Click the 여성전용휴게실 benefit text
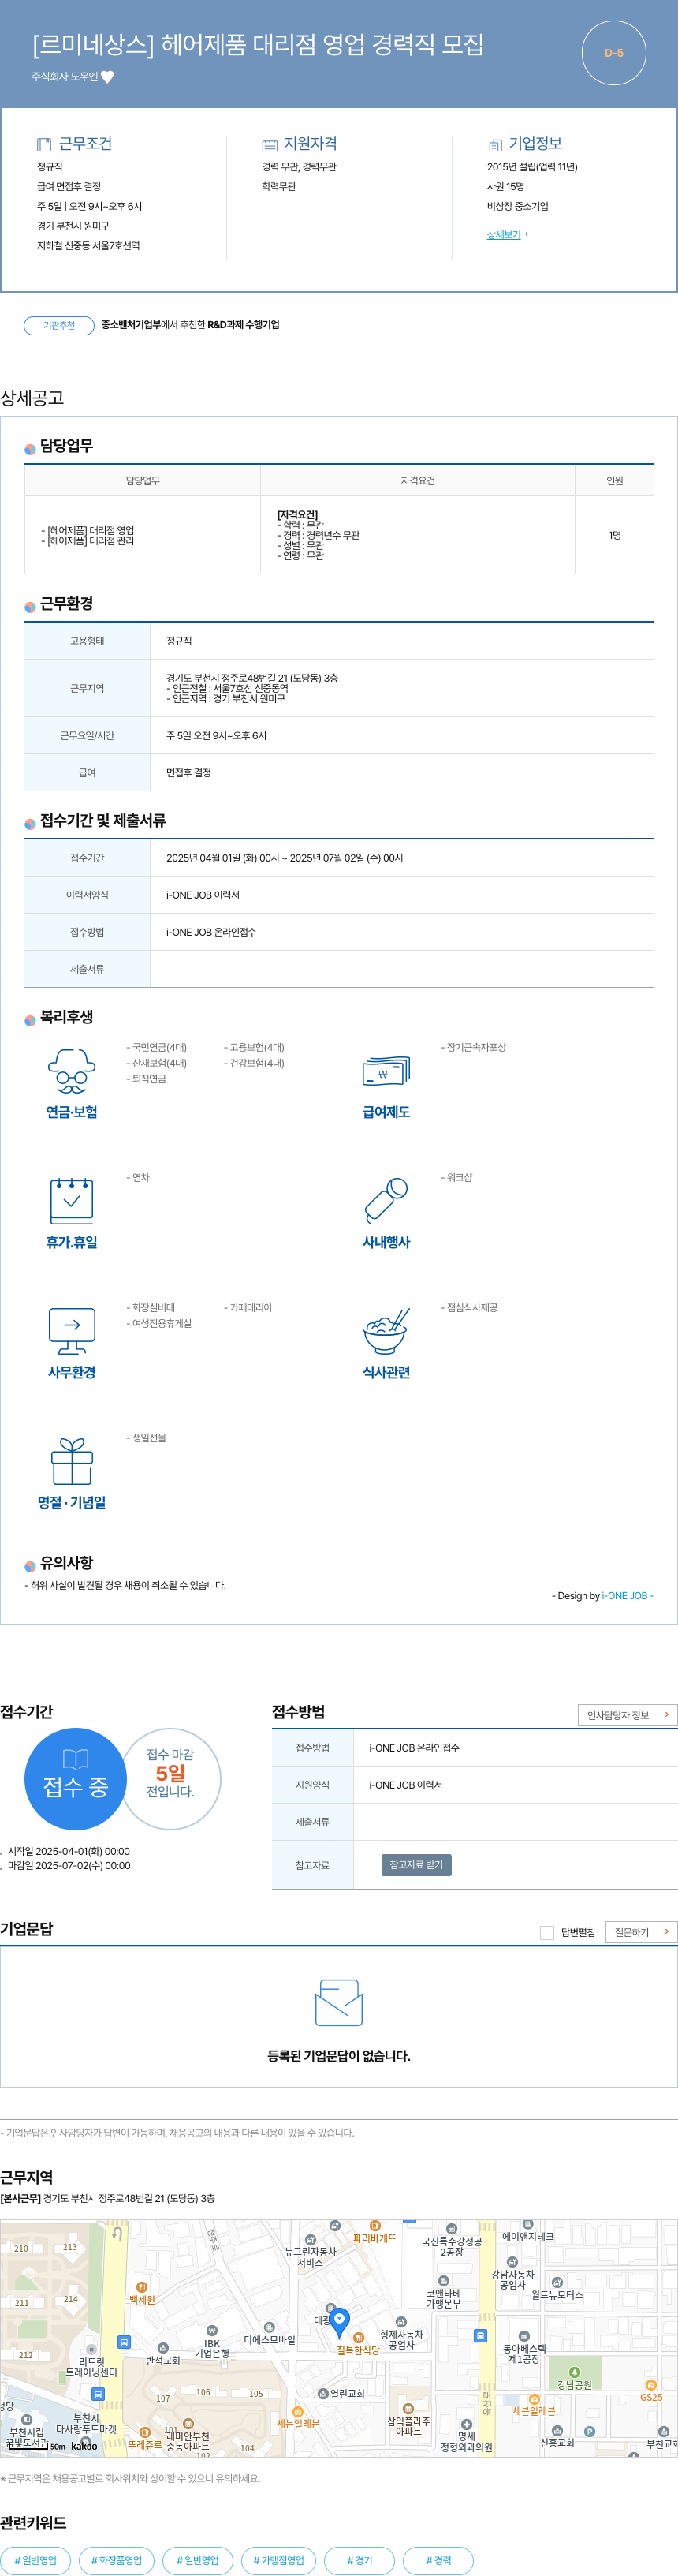 158,1323
